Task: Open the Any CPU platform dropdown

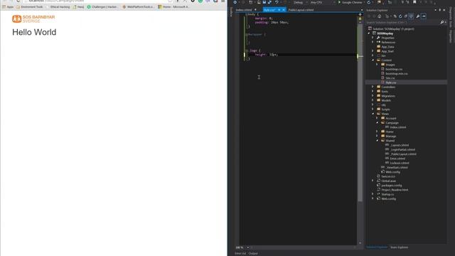Action: click(x=322, y=2)
